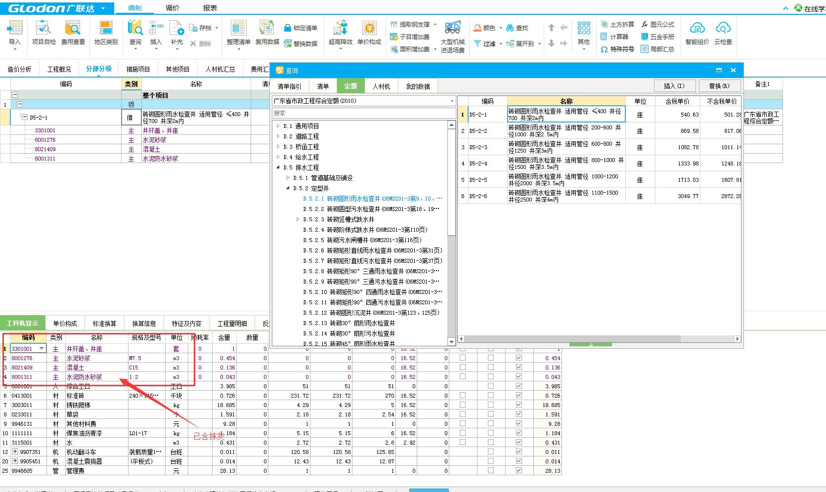Toggle the checked box on the 9.28 row

(x=519, y=423)
